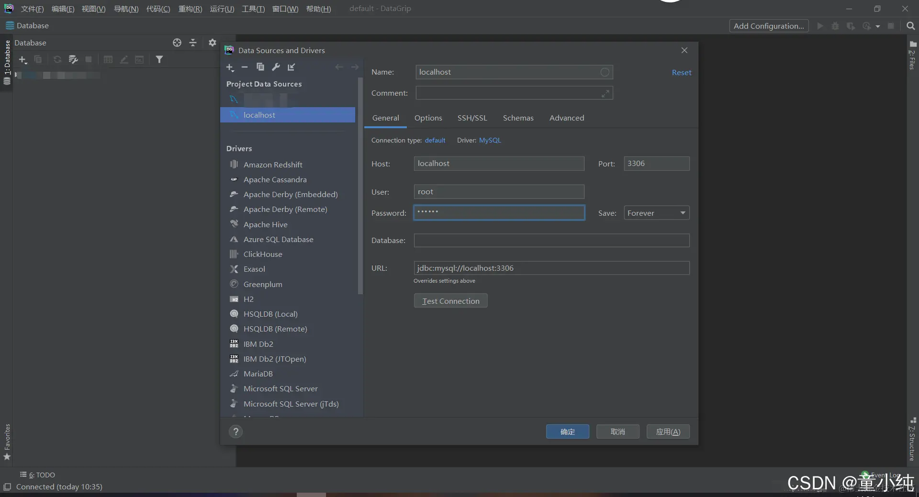Click the duplicate icon in Database panel toolbar
The image size is (919, 497).
[38, 60]
